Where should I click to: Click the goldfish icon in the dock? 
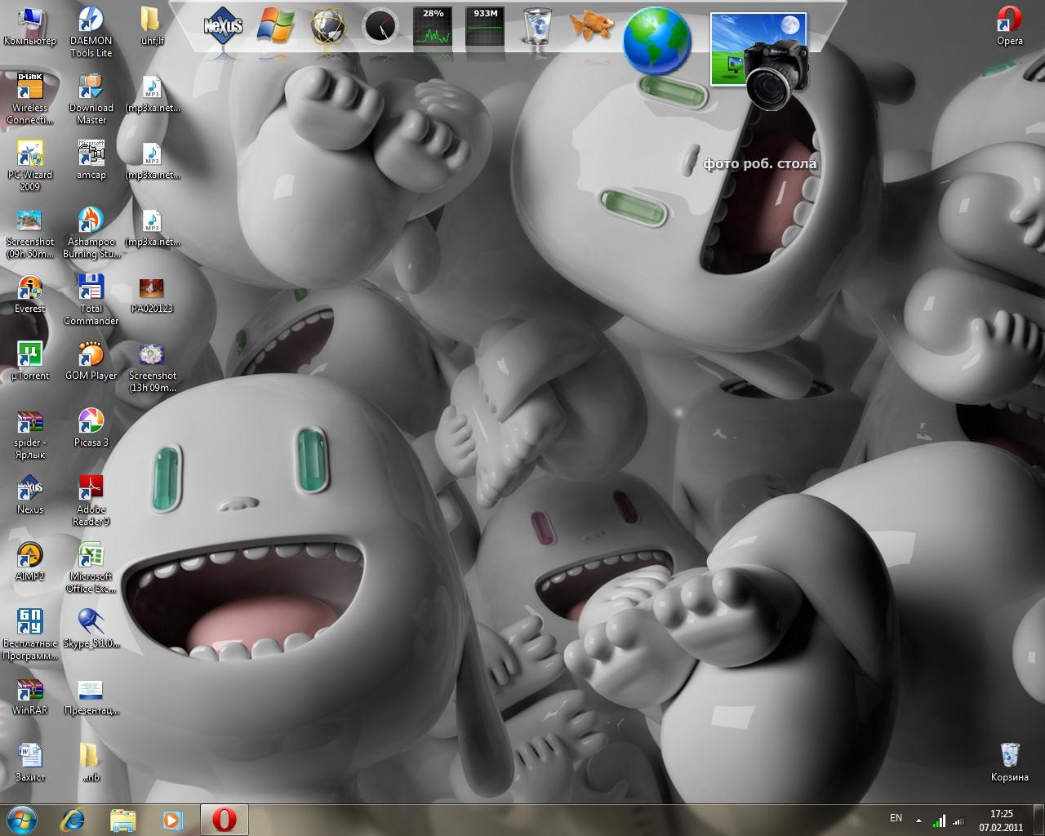(589, 26)
